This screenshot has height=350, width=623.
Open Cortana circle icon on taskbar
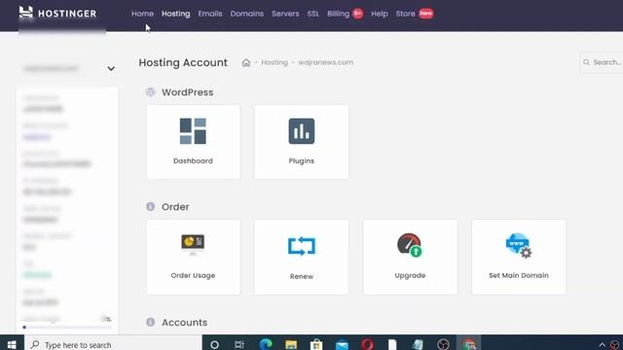pos(214,344)
